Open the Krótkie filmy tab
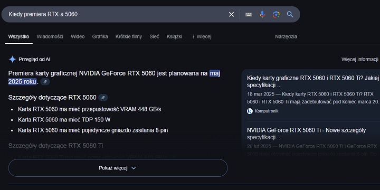The height and width of the screenshot is (190, 380). pos(129,36)
